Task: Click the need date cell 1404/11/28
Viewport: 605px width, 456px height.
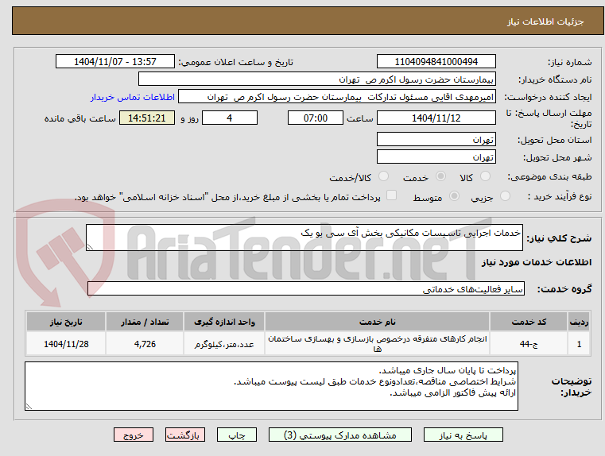Action: tap(66, 343)
